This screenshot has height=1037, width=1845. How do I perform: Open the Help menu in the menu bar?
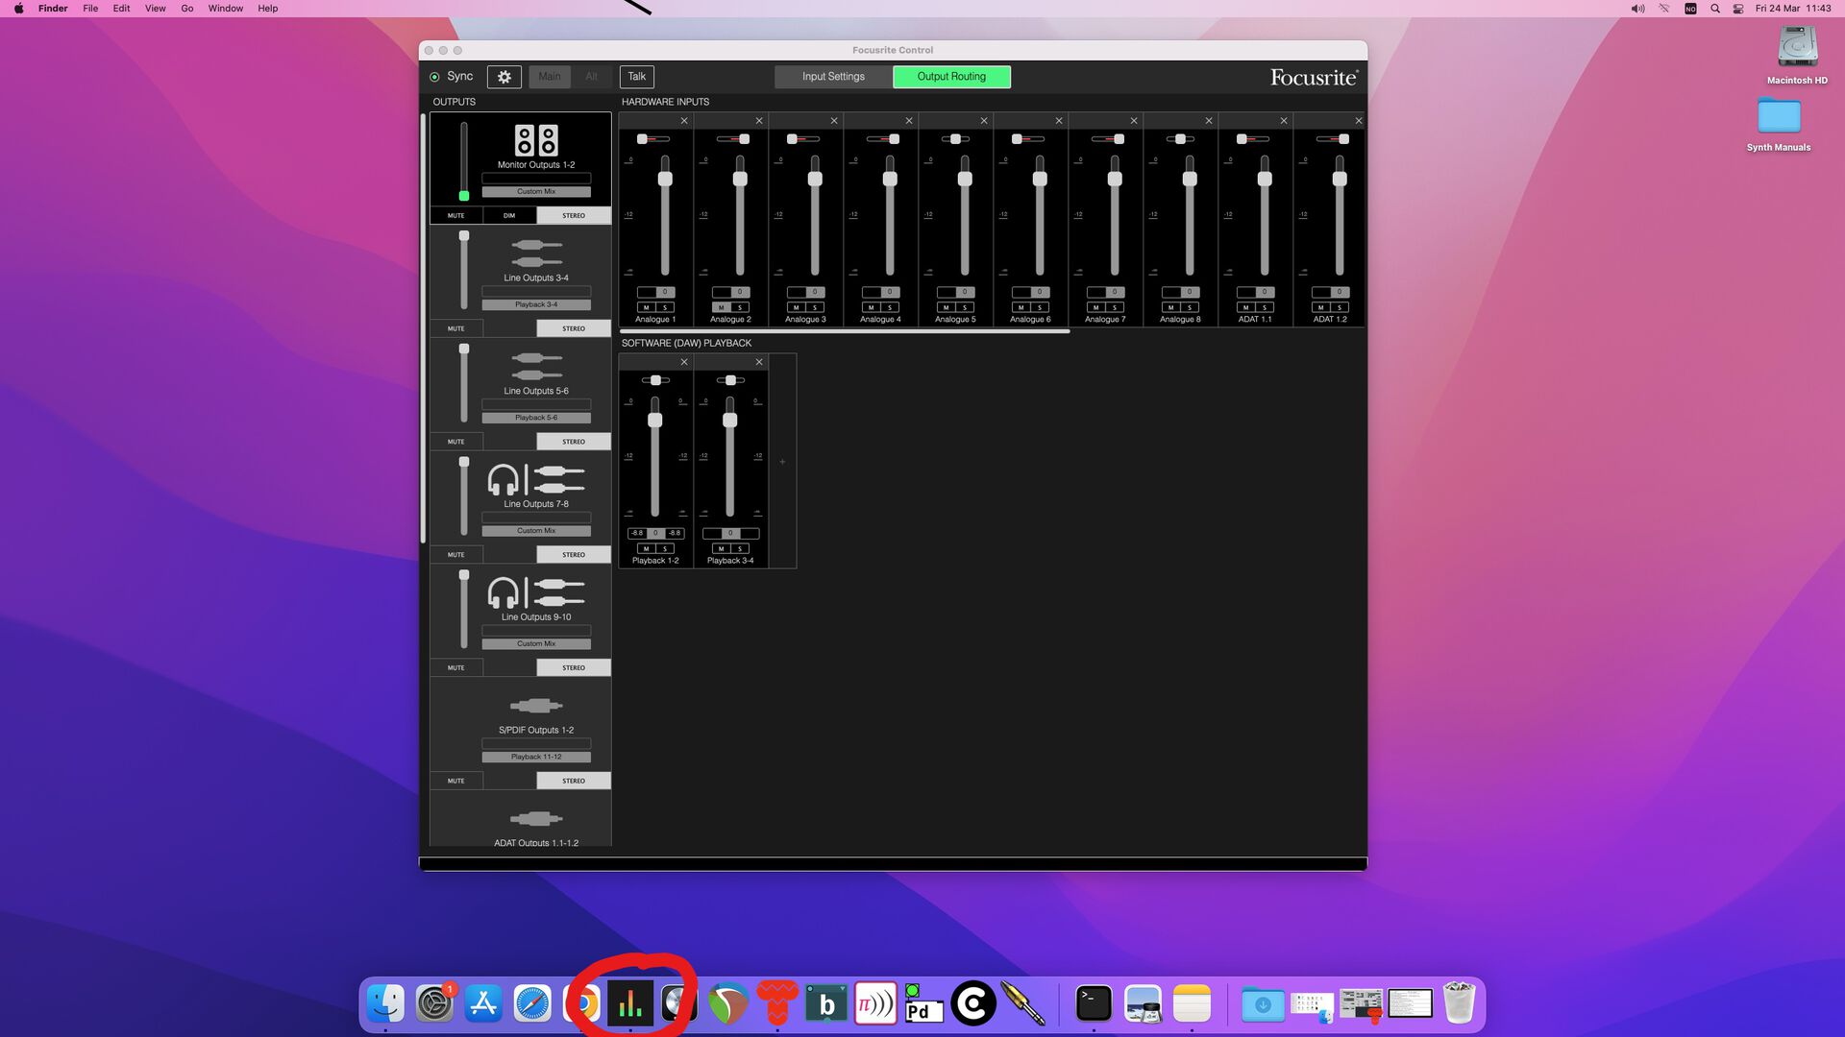(x=268, y=9)
